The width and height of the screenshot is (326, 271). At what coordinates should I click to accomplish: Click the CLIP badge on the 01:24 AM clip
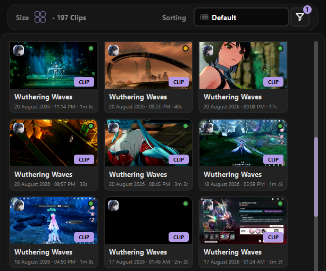click(x=273, y=237)
